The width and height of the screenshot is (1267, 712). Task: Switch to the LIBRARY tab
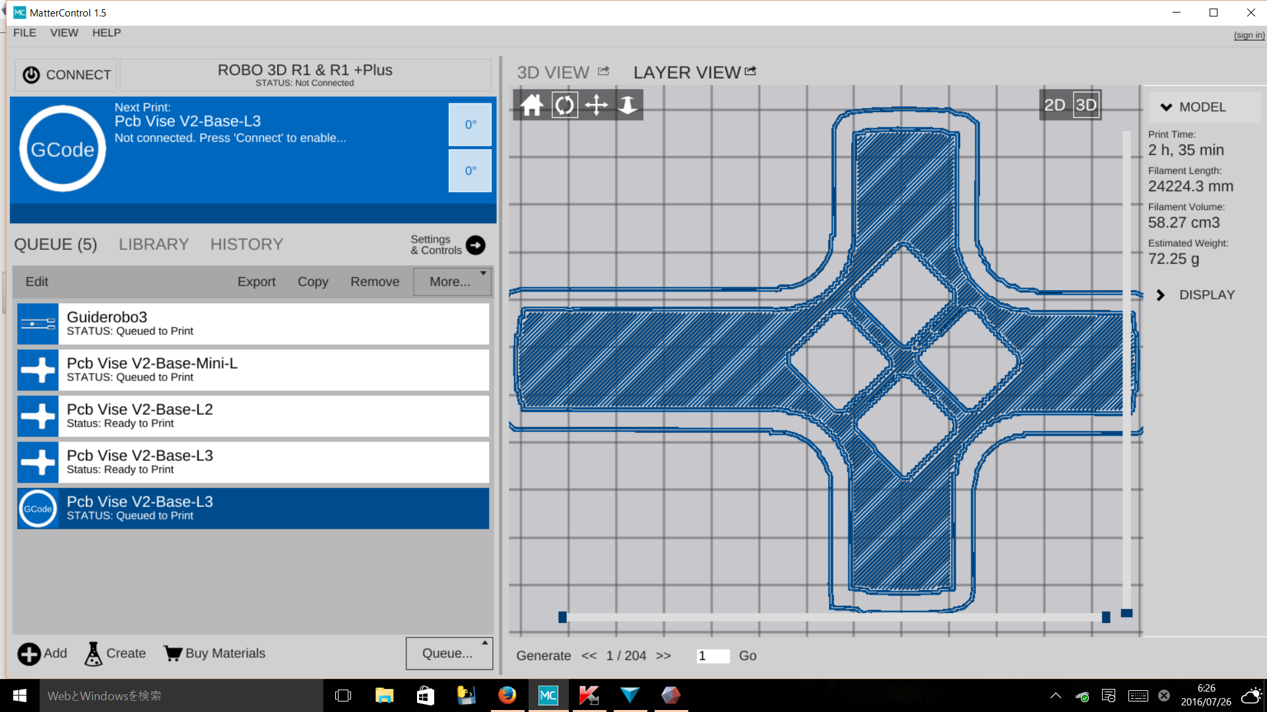click(154, 245)
